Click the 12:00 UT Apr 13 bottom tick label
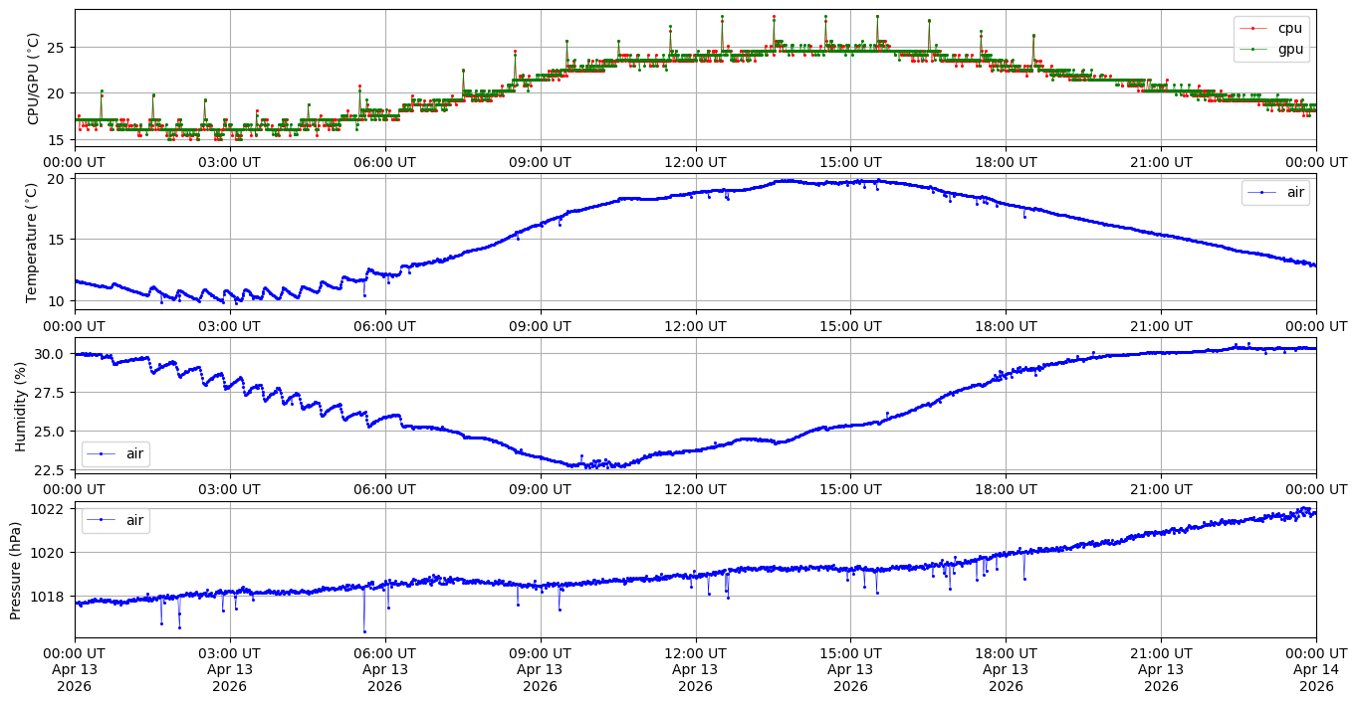The width and height of the screenshot is (1357, 703). coord(695,669)
